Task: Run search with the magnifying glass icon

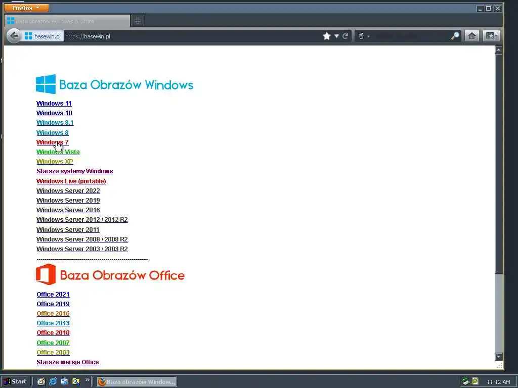Action: (x=455, y=36)
